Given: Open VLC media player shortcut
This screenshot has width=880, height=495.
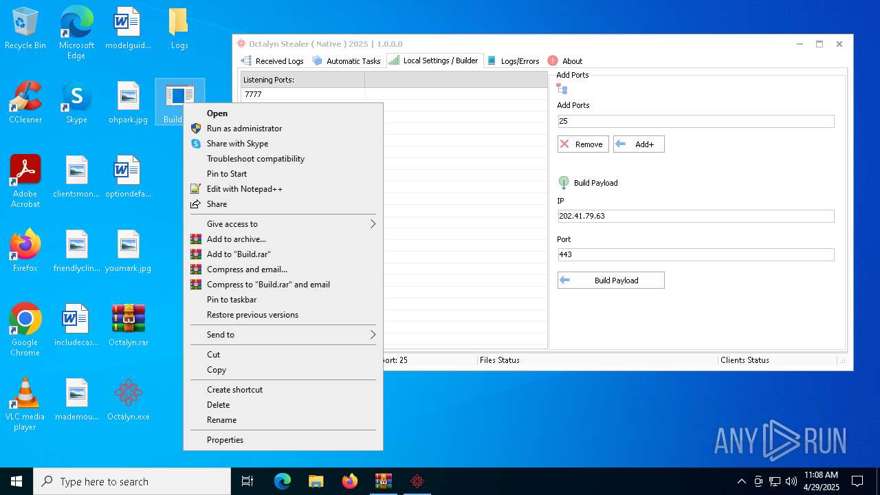Looking at the screenshot, I should tap(25, 404).
